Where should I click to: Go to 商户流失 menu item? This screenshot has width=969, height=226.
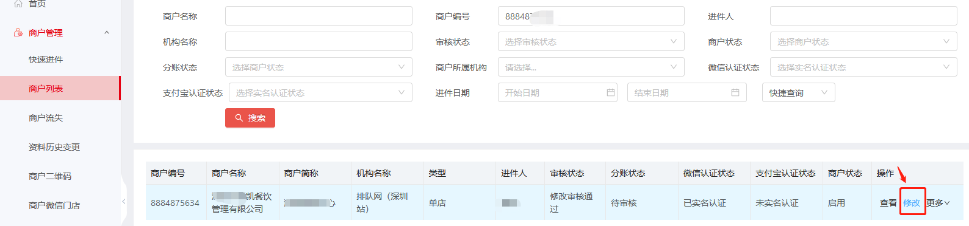(x=46, y=118)
